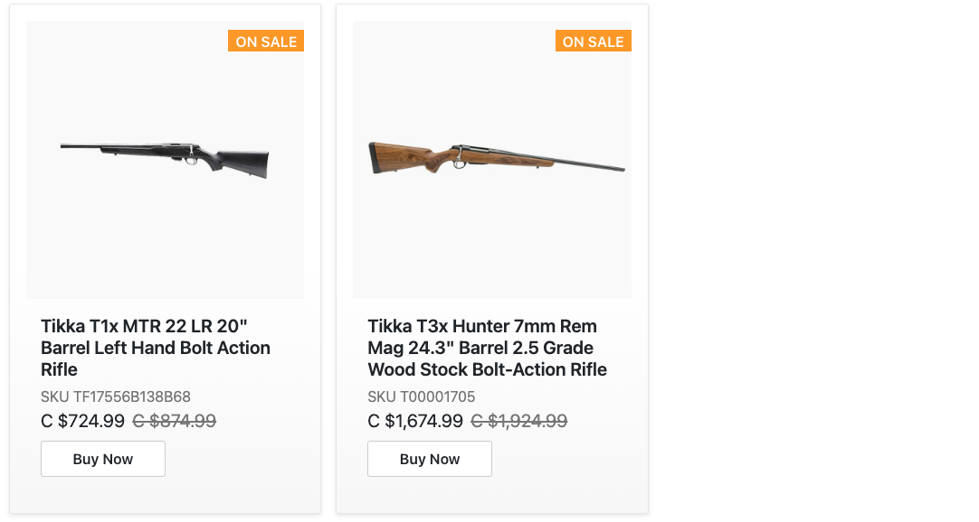Click the crossed-out price C $1,924.99
The width and height of the screenshot is (979, 522).
[519, 421]
